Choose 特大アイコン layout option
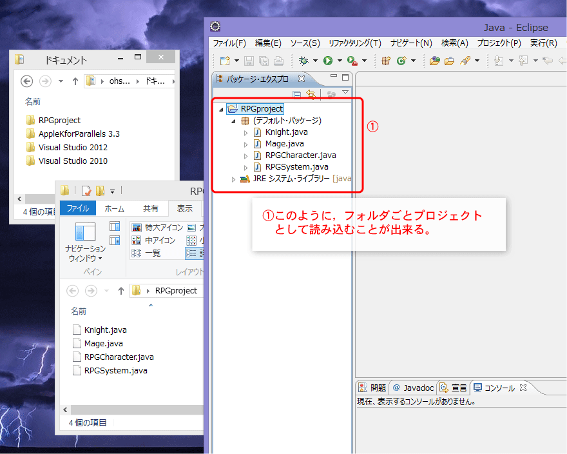 (x=158, y=228)
